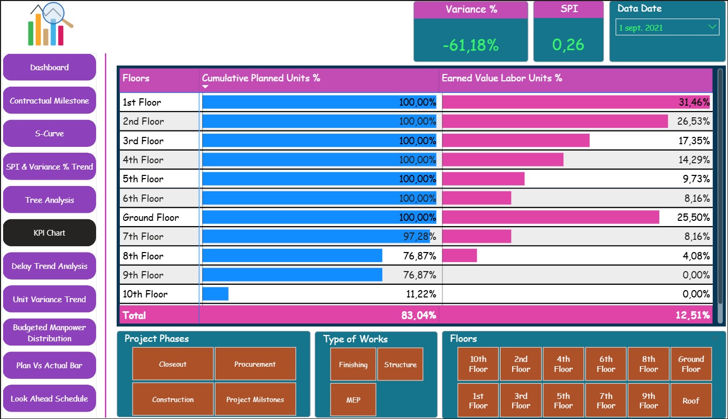Click the 4th Floor earned value 14,29%
The image size is (728, 419).
(x=694, y=160)
